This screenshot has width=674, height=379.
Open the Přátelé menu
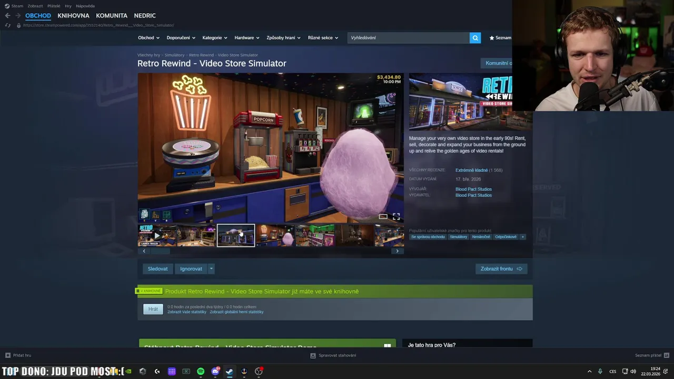tap(54, 6)
